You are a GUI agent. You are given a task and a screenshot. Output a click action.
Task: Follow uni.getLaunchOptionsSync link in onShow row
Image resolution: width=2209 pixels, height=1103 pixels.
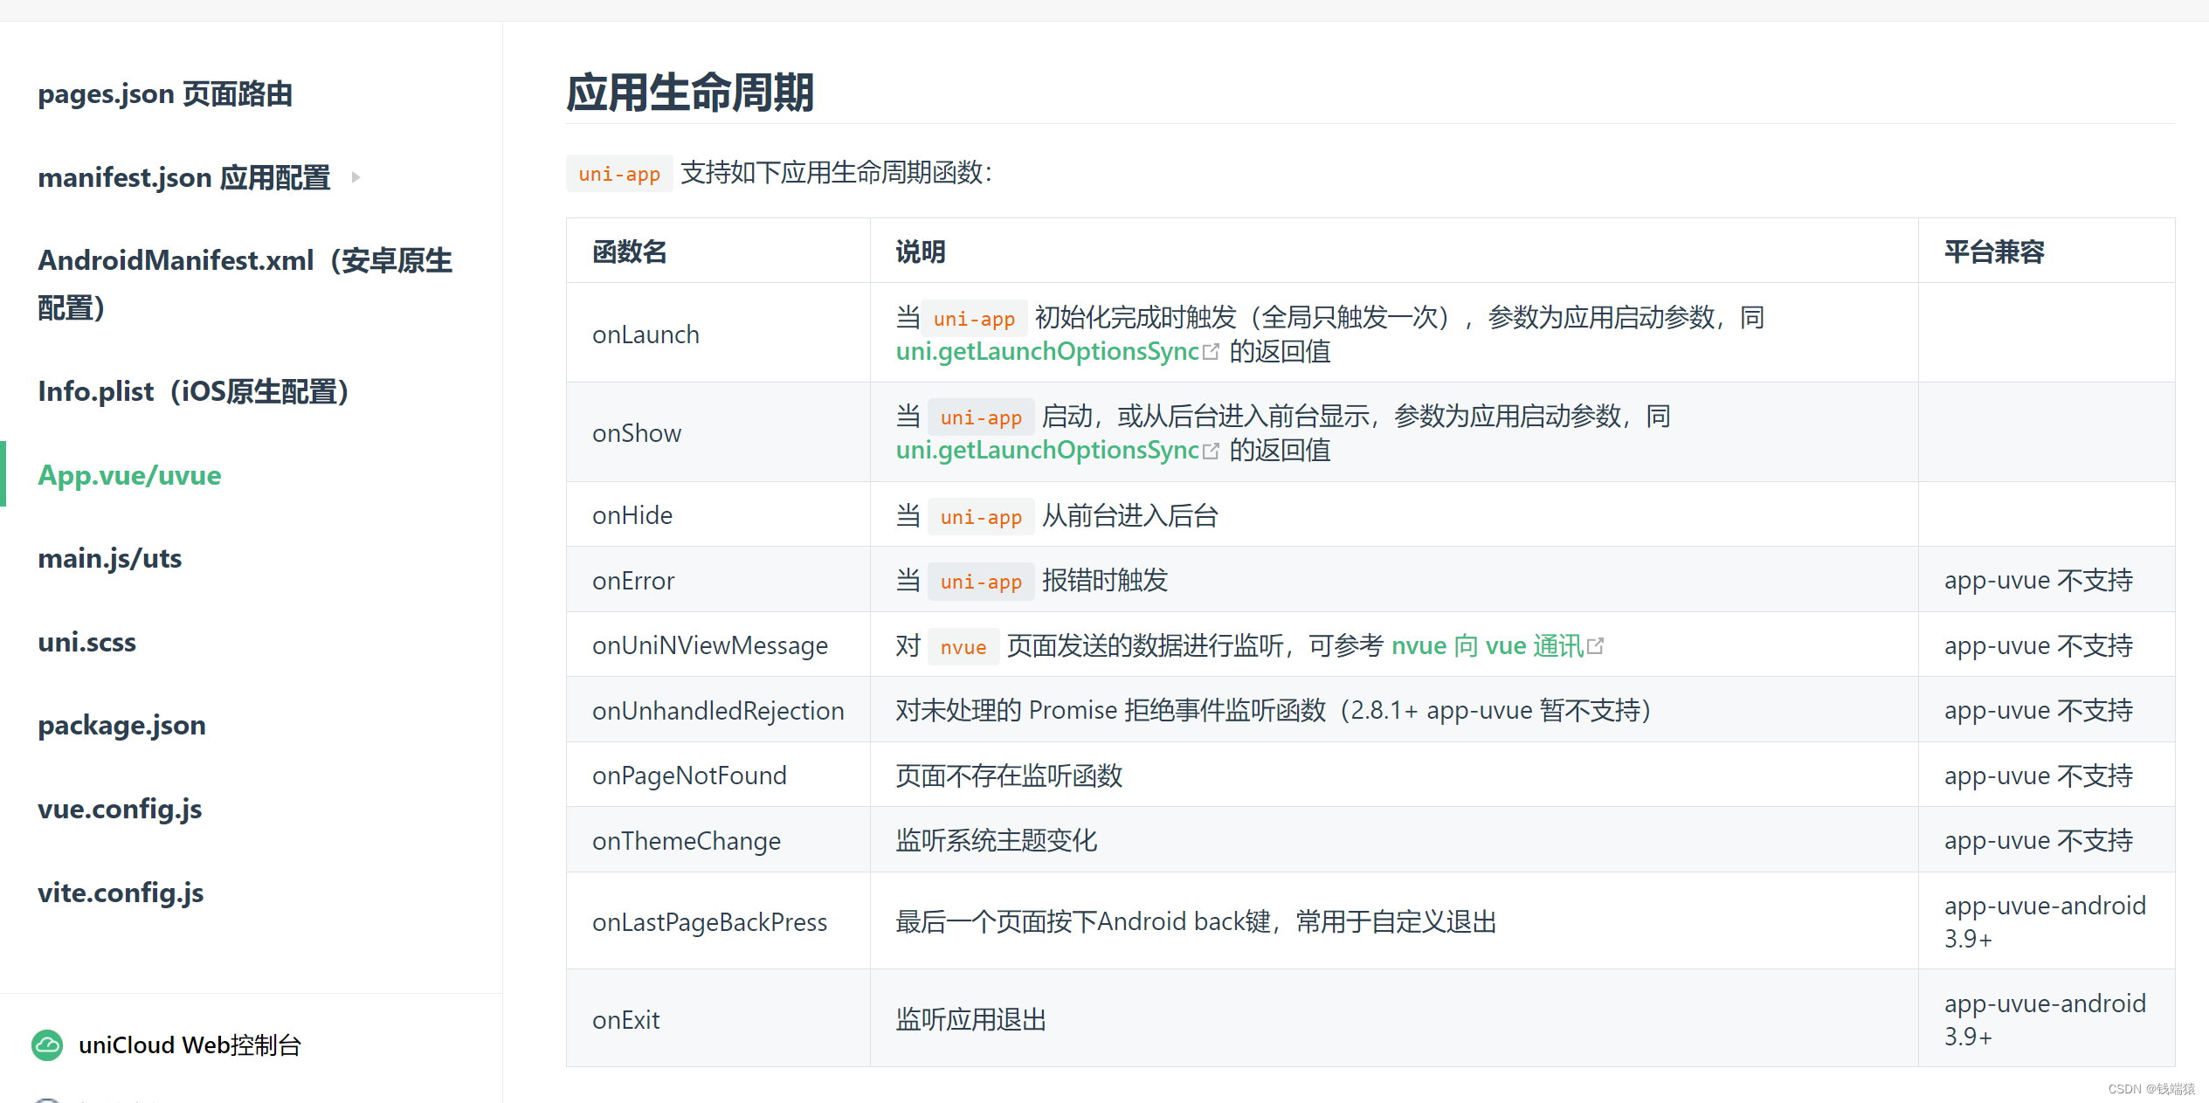[1047, 451]
